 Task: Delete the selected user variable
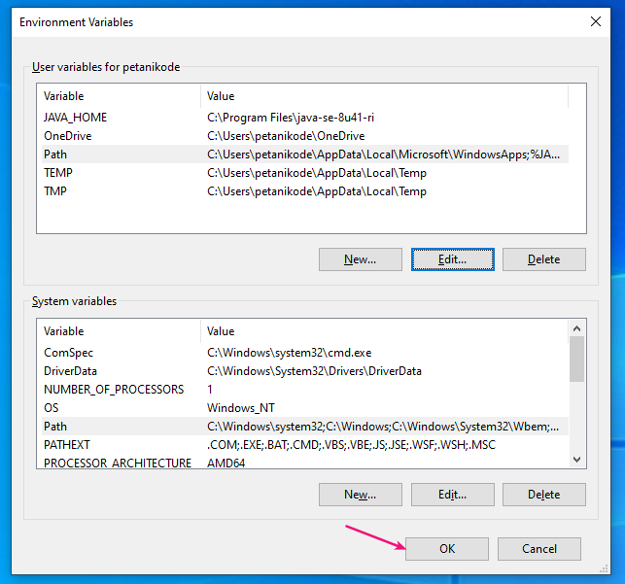[543, 259]
